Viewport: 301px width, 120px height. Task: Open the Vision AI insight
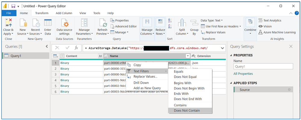pyautogui.click(x=265, y=26)
